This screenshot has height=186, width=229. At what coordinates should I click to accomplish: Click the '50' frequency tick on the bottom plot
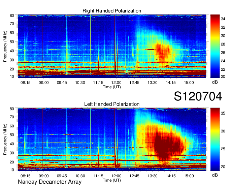[x=12, y=135]
